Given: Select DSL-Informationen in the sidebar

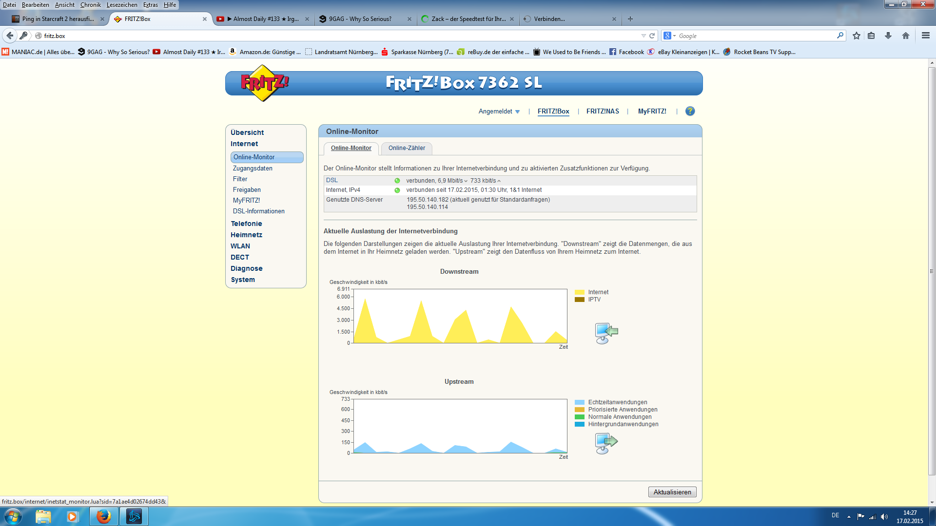Looking at the screenshot, I should (258, 211).
